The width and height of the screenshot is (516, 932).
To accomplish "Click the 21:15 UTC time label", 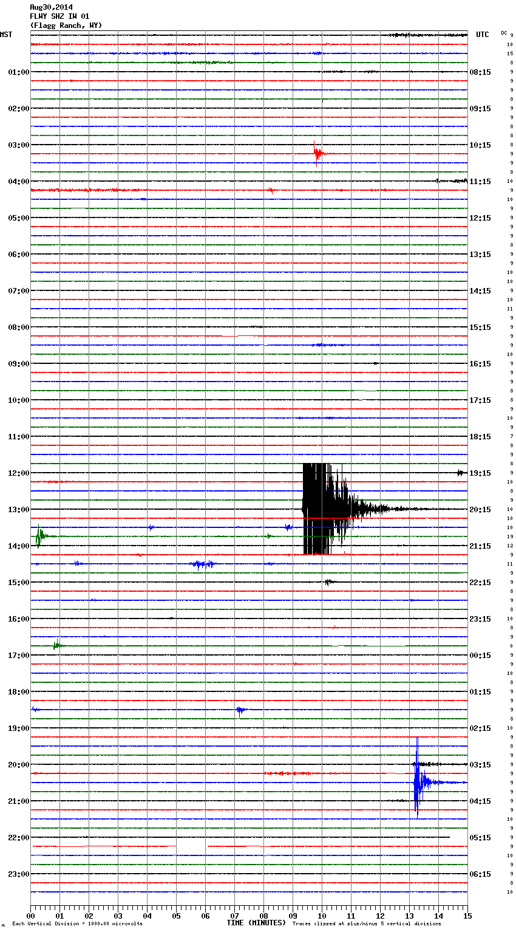I will [x=480, y=546].
